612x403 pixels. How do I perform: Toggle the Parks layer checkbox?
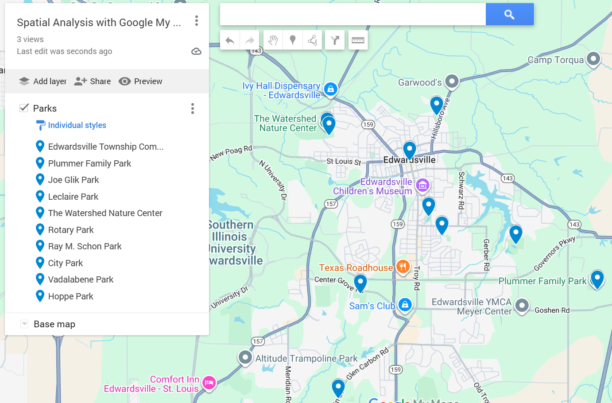(24, 108)
